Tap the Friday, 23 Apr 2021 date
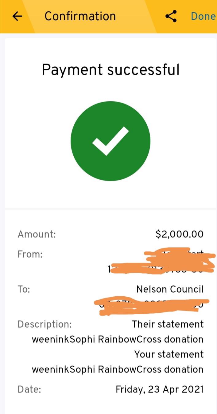 (x=159, y=389)
